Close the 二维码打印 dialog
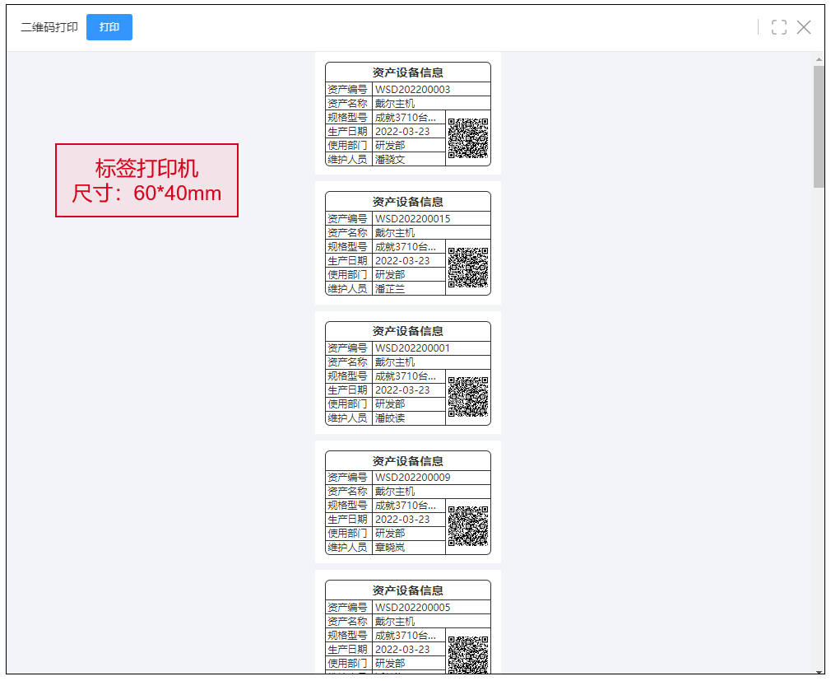The height and width of the screenshot is (681, 831). 804,27
